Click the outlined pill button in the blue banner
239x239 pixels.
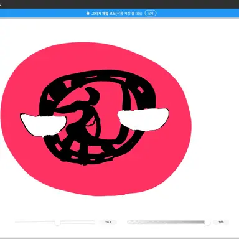tap(151, 13)
